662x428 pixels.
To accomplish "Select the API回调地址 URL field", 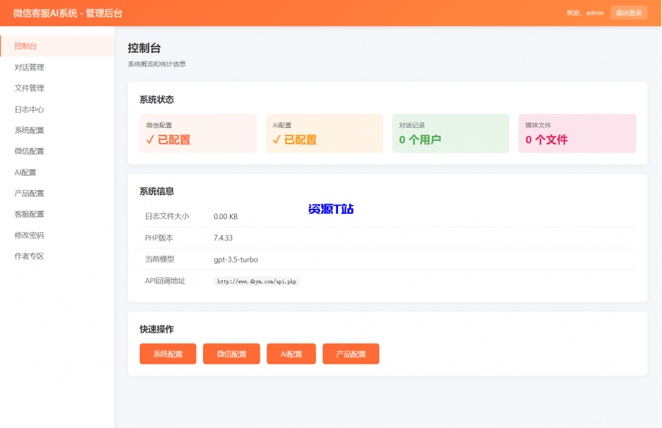I will tap(256, 281).
